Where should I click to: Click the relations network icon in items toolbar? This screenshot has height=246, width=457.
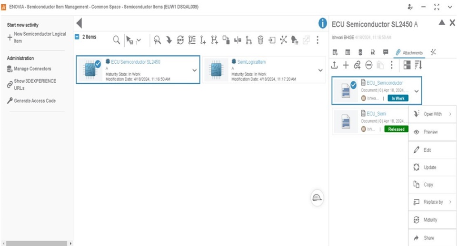[x=283, y=40]
